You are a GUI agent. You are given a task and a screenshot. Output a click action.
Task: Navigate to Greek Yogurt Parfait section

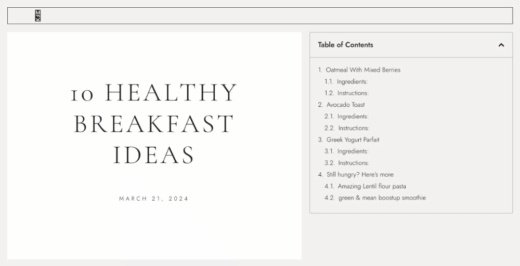click(x=353, y=139)
